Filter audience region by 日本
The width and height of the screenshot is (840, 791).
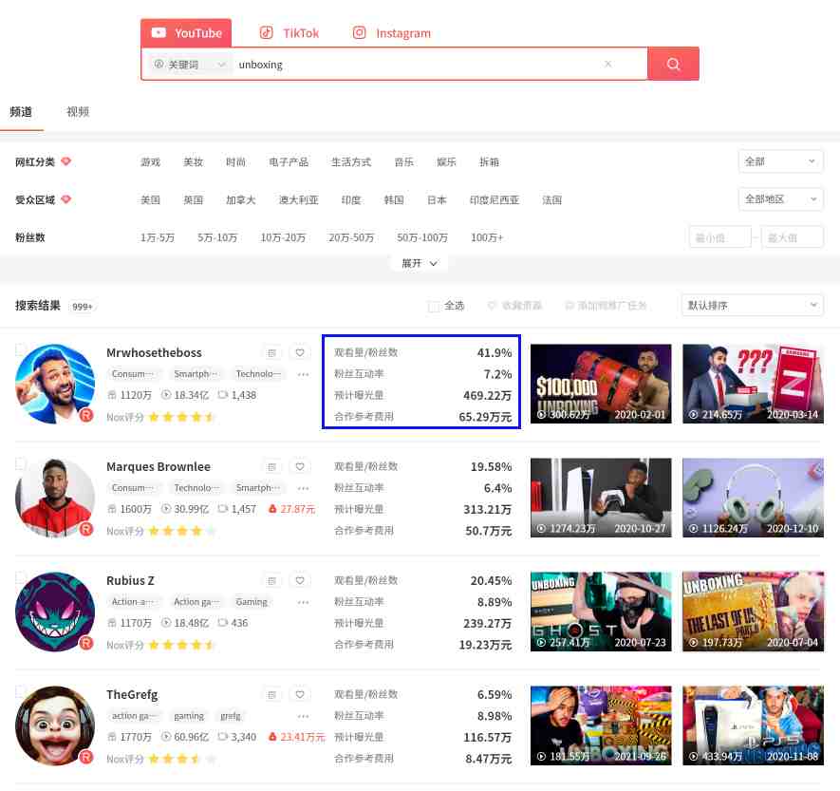click(437, 200)
